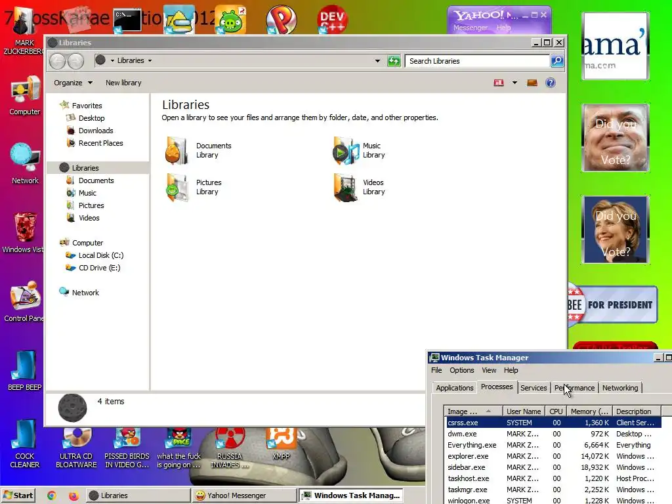Image resolution: width=672 pixels, height=504 pixels.
Task: Open Help with the blue question icon
Action: pyautogui.click(x=551, y=83)
